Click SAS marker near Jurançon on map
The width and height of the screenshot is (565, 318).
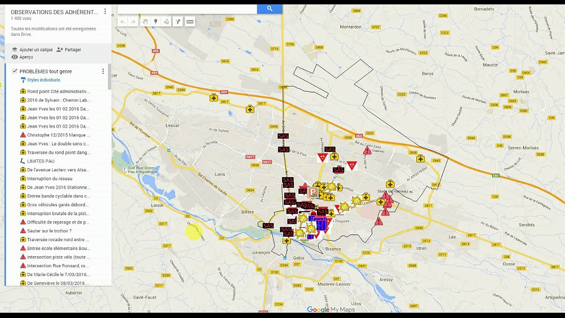click(268, 226)
